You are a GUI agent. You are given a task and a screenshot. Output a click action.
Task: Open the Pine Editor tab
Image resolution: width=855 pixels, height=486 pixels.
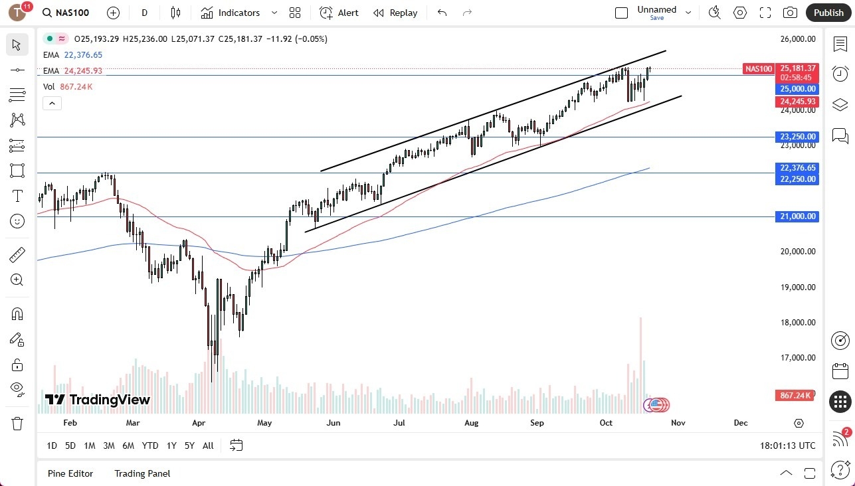tap(70, 473)
